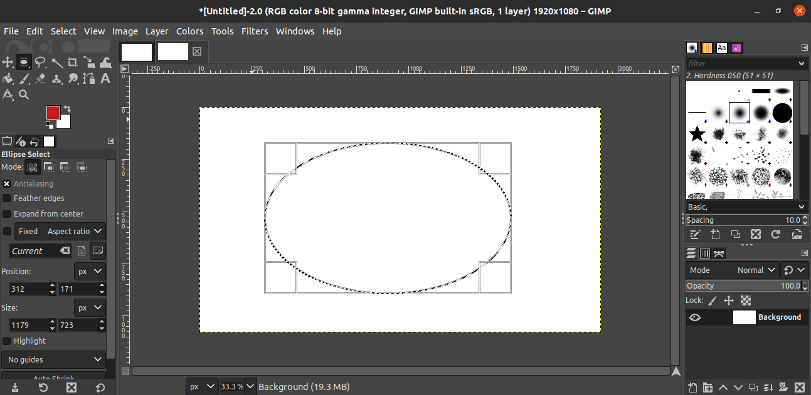The height and width of the screenshot is (395, 811).
Task: Select the Text tool
Action: click(x=105, y=78)
